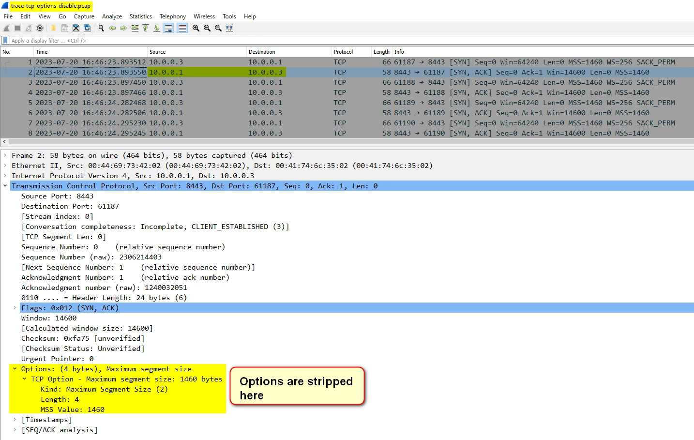
Task: Click the Stop capturing packets square icon
Action: point(17,28)
